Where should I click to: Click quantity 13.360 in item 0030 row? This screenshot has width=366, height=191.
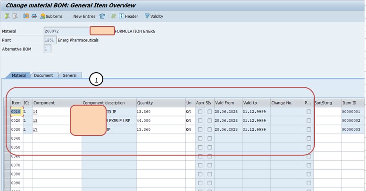click(x=161, y=129)
